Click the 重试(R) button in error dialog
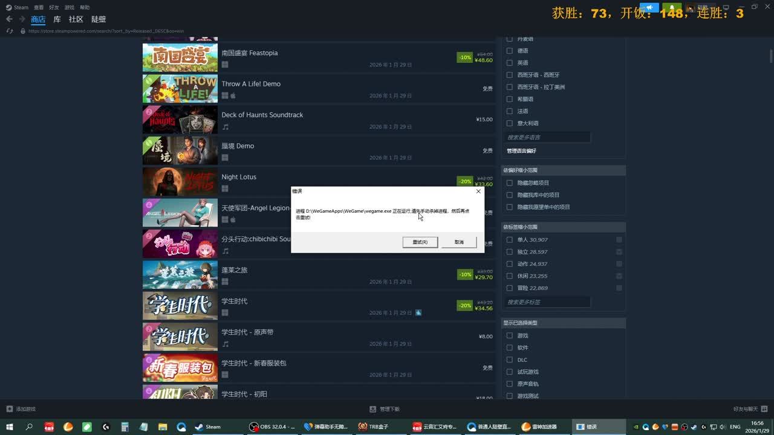The height and width of the screenshot is (435, 774). (420, 242)
